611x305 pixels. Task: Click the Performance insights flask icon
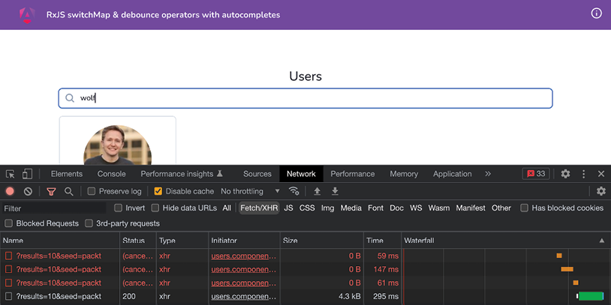220,174
